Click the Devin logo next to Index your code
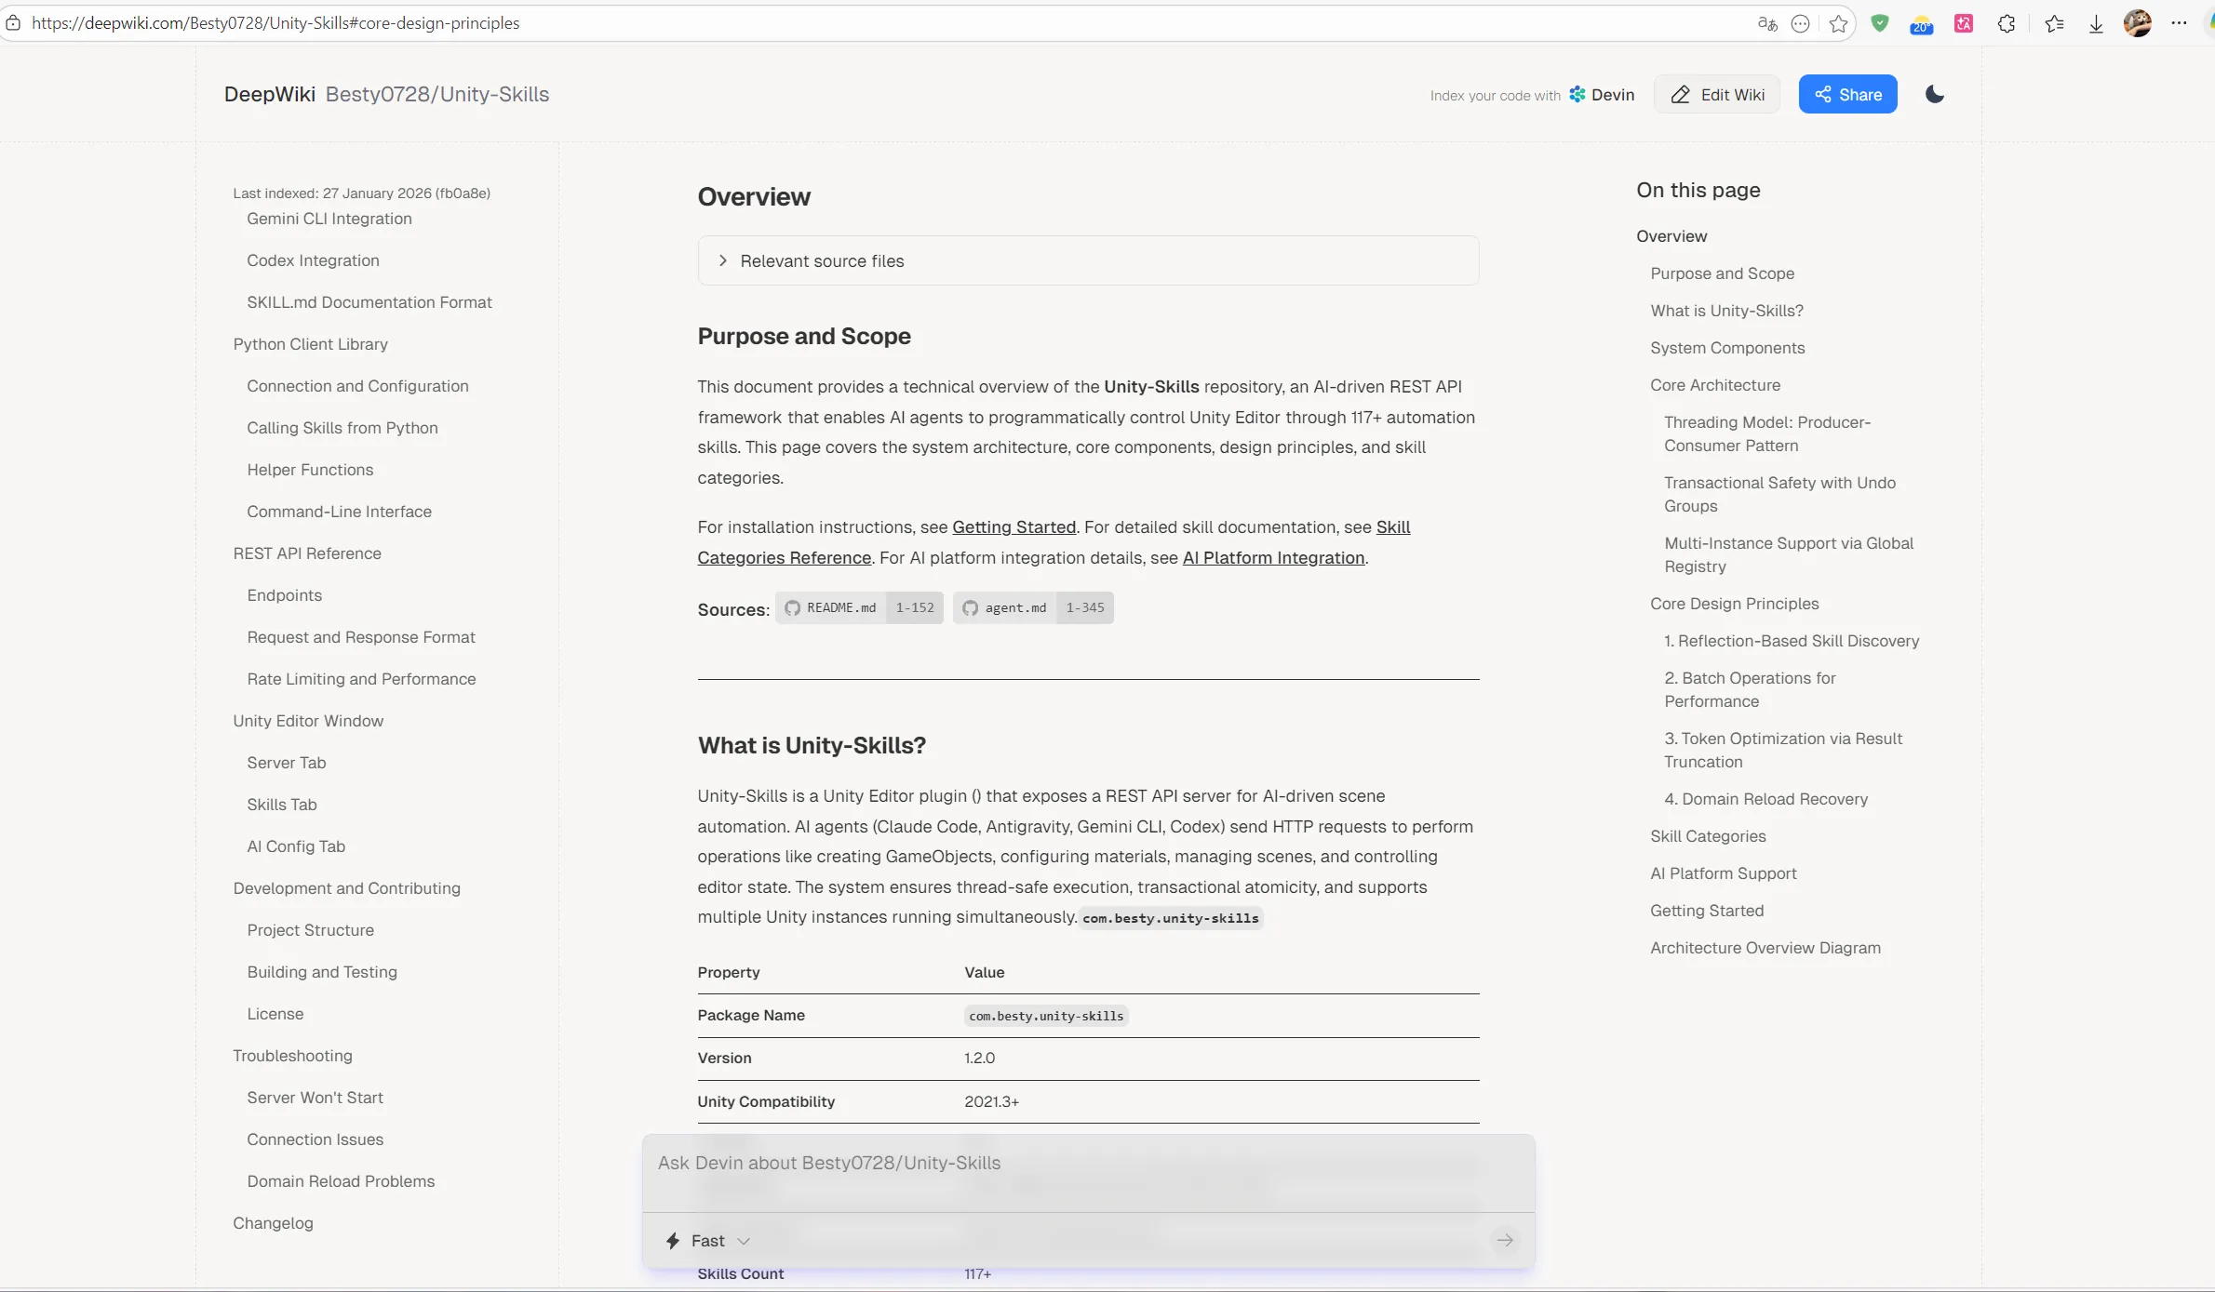Image resolution: width=2215 pixels, height=1292 pixels. click(1576, 94)
